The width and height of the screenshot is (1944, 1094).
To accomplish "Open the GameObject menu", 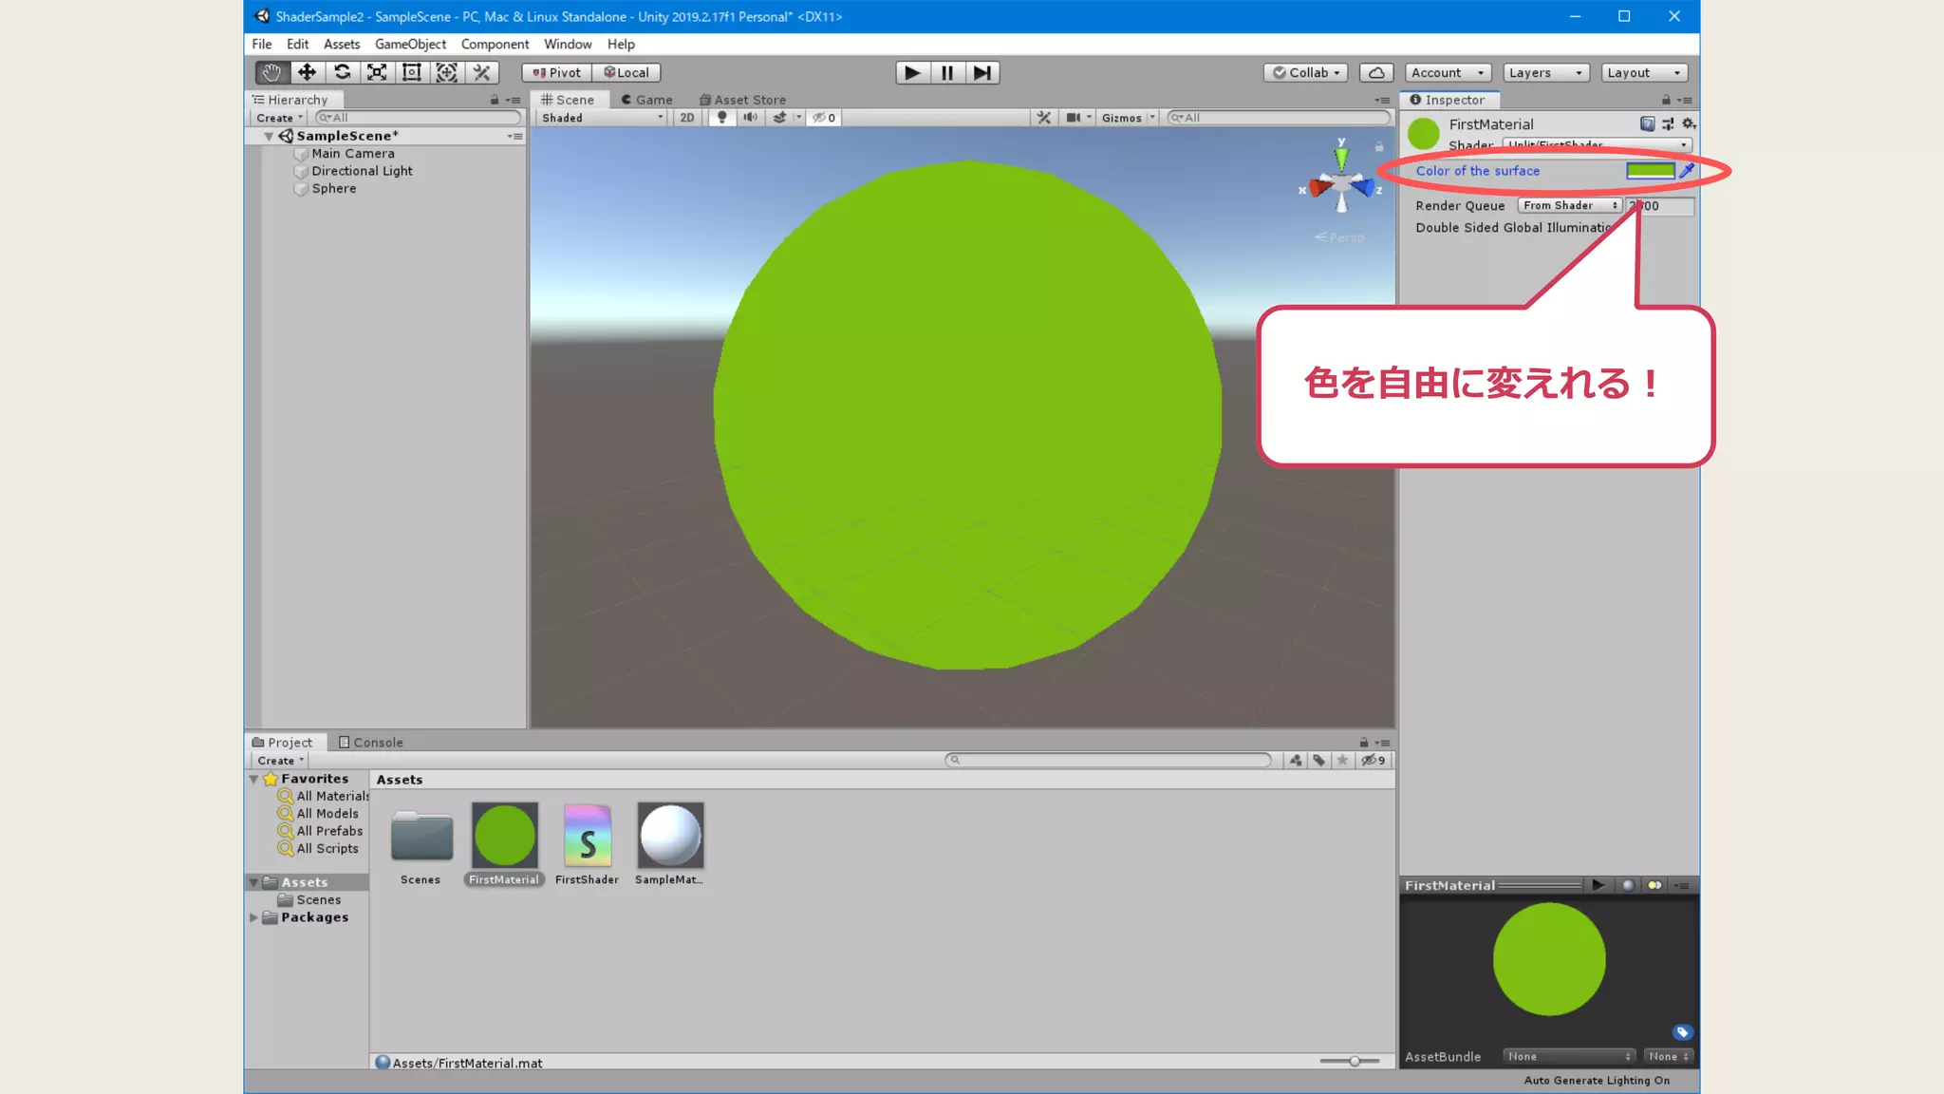I will click(x=410, y=44).
